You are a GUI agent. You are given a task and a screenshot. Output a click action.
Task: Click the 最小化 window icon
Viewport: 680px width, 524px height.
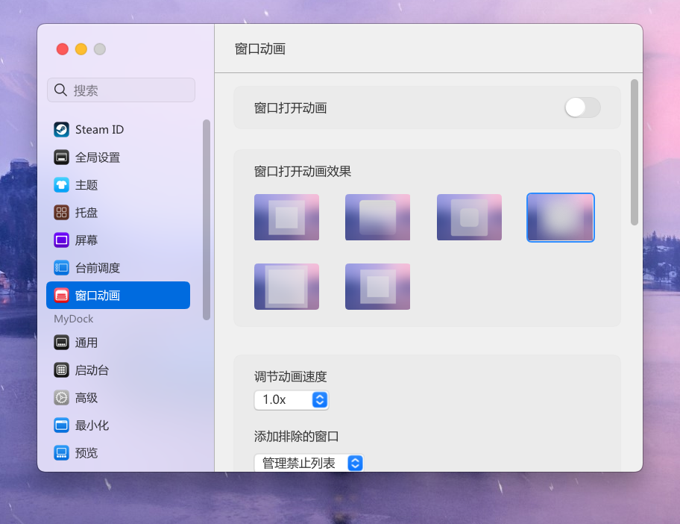pyautogui.click(x=61, y=425)
